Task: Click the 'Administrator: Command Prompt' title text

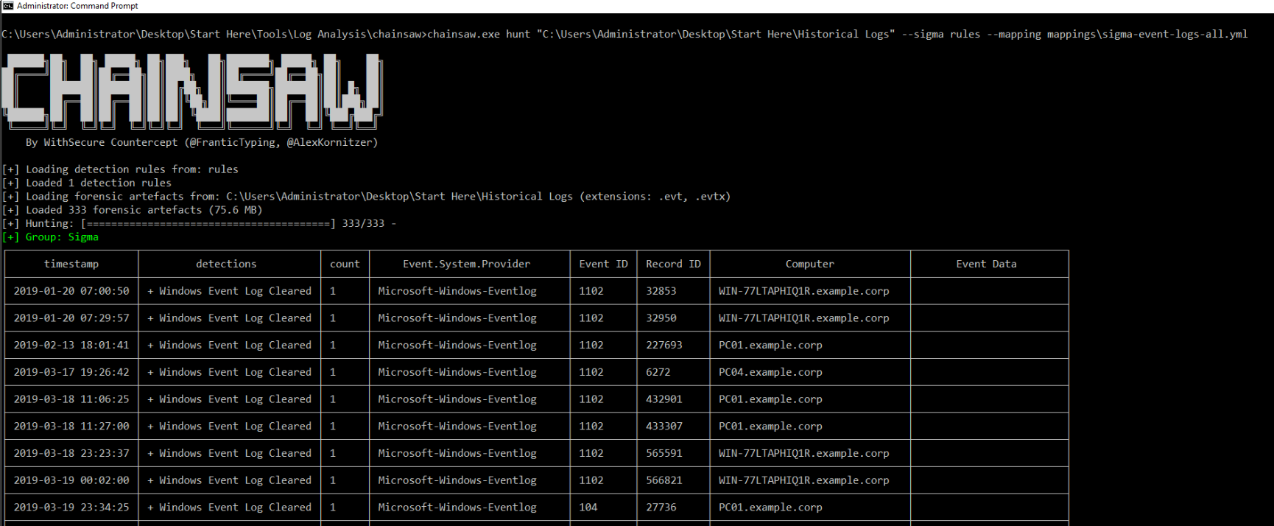Action: click(x=77, y=6)
